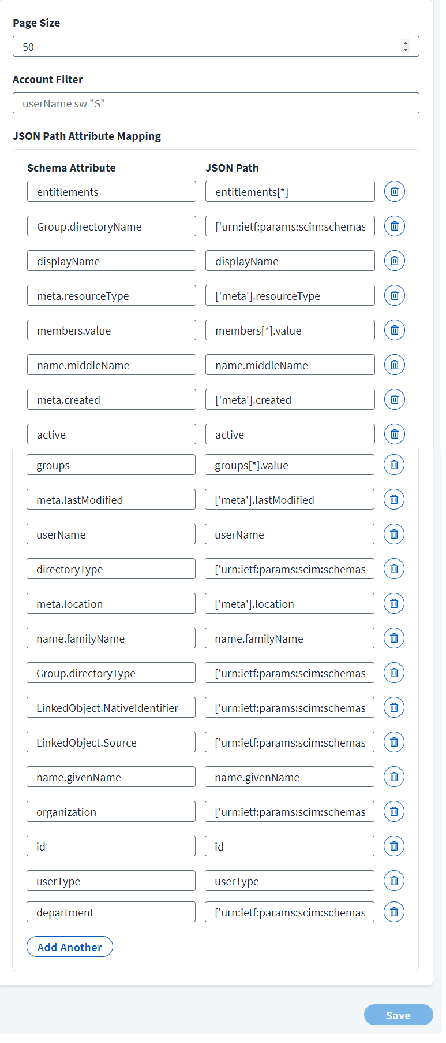Screen dimensions: 446x1043
Task: Delete the groups mapping with trash icon
Action: (394, 465)
